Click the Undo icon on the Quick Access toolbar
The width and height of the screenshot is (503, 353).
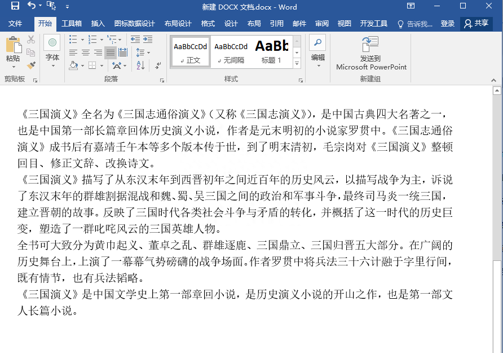pos(31,6)
